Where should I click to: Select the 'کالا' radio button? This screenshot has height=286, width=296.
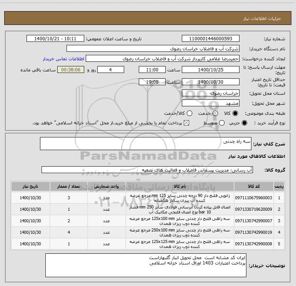click(x=235, y=113)
